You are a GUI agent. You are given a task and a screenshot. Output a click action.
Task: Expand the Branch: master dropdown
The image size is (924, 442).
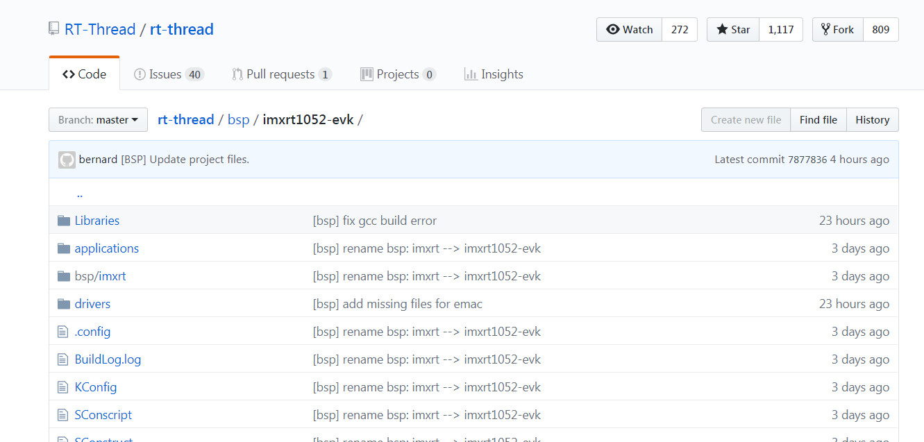(98, 119)
